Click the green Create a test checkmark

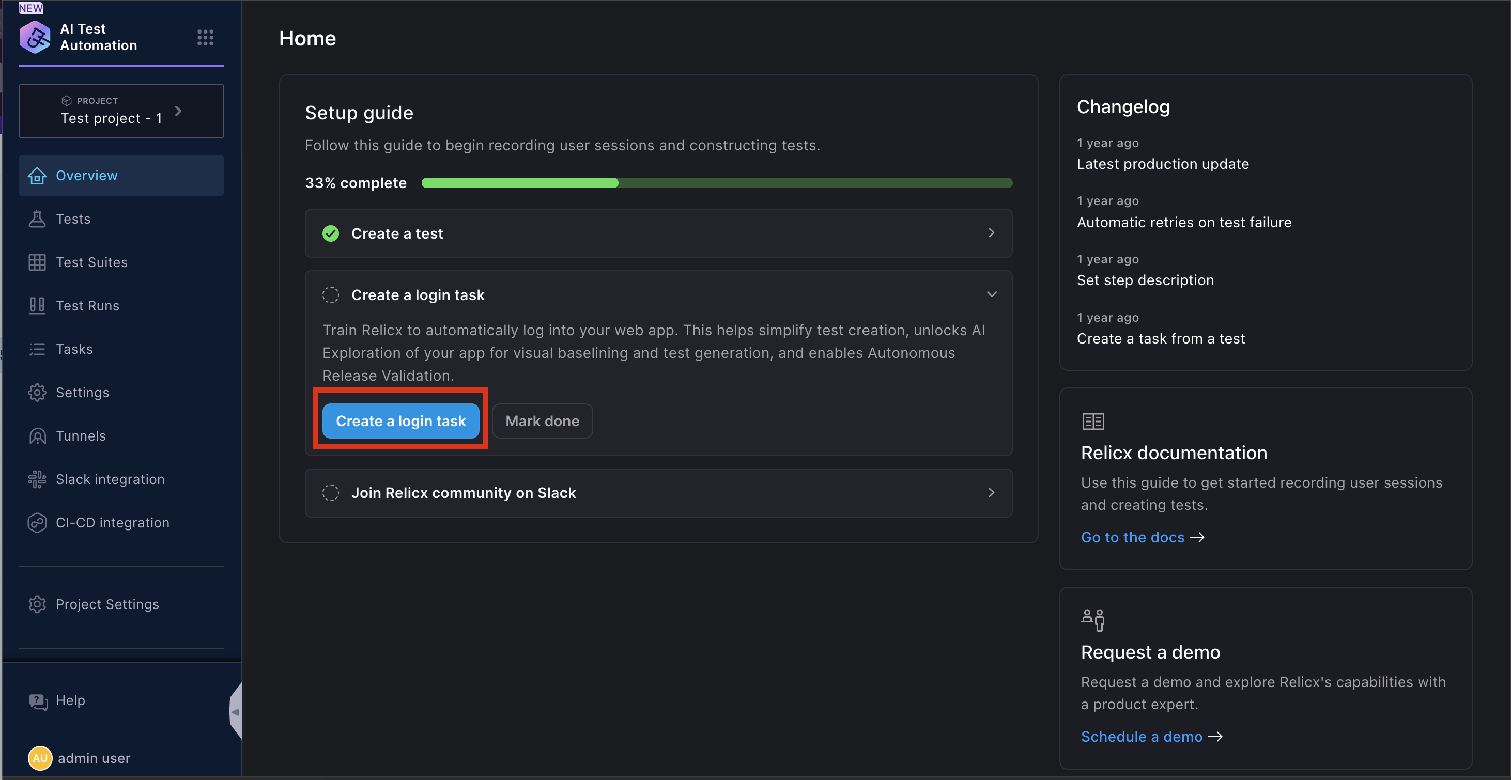click(331, 233)
